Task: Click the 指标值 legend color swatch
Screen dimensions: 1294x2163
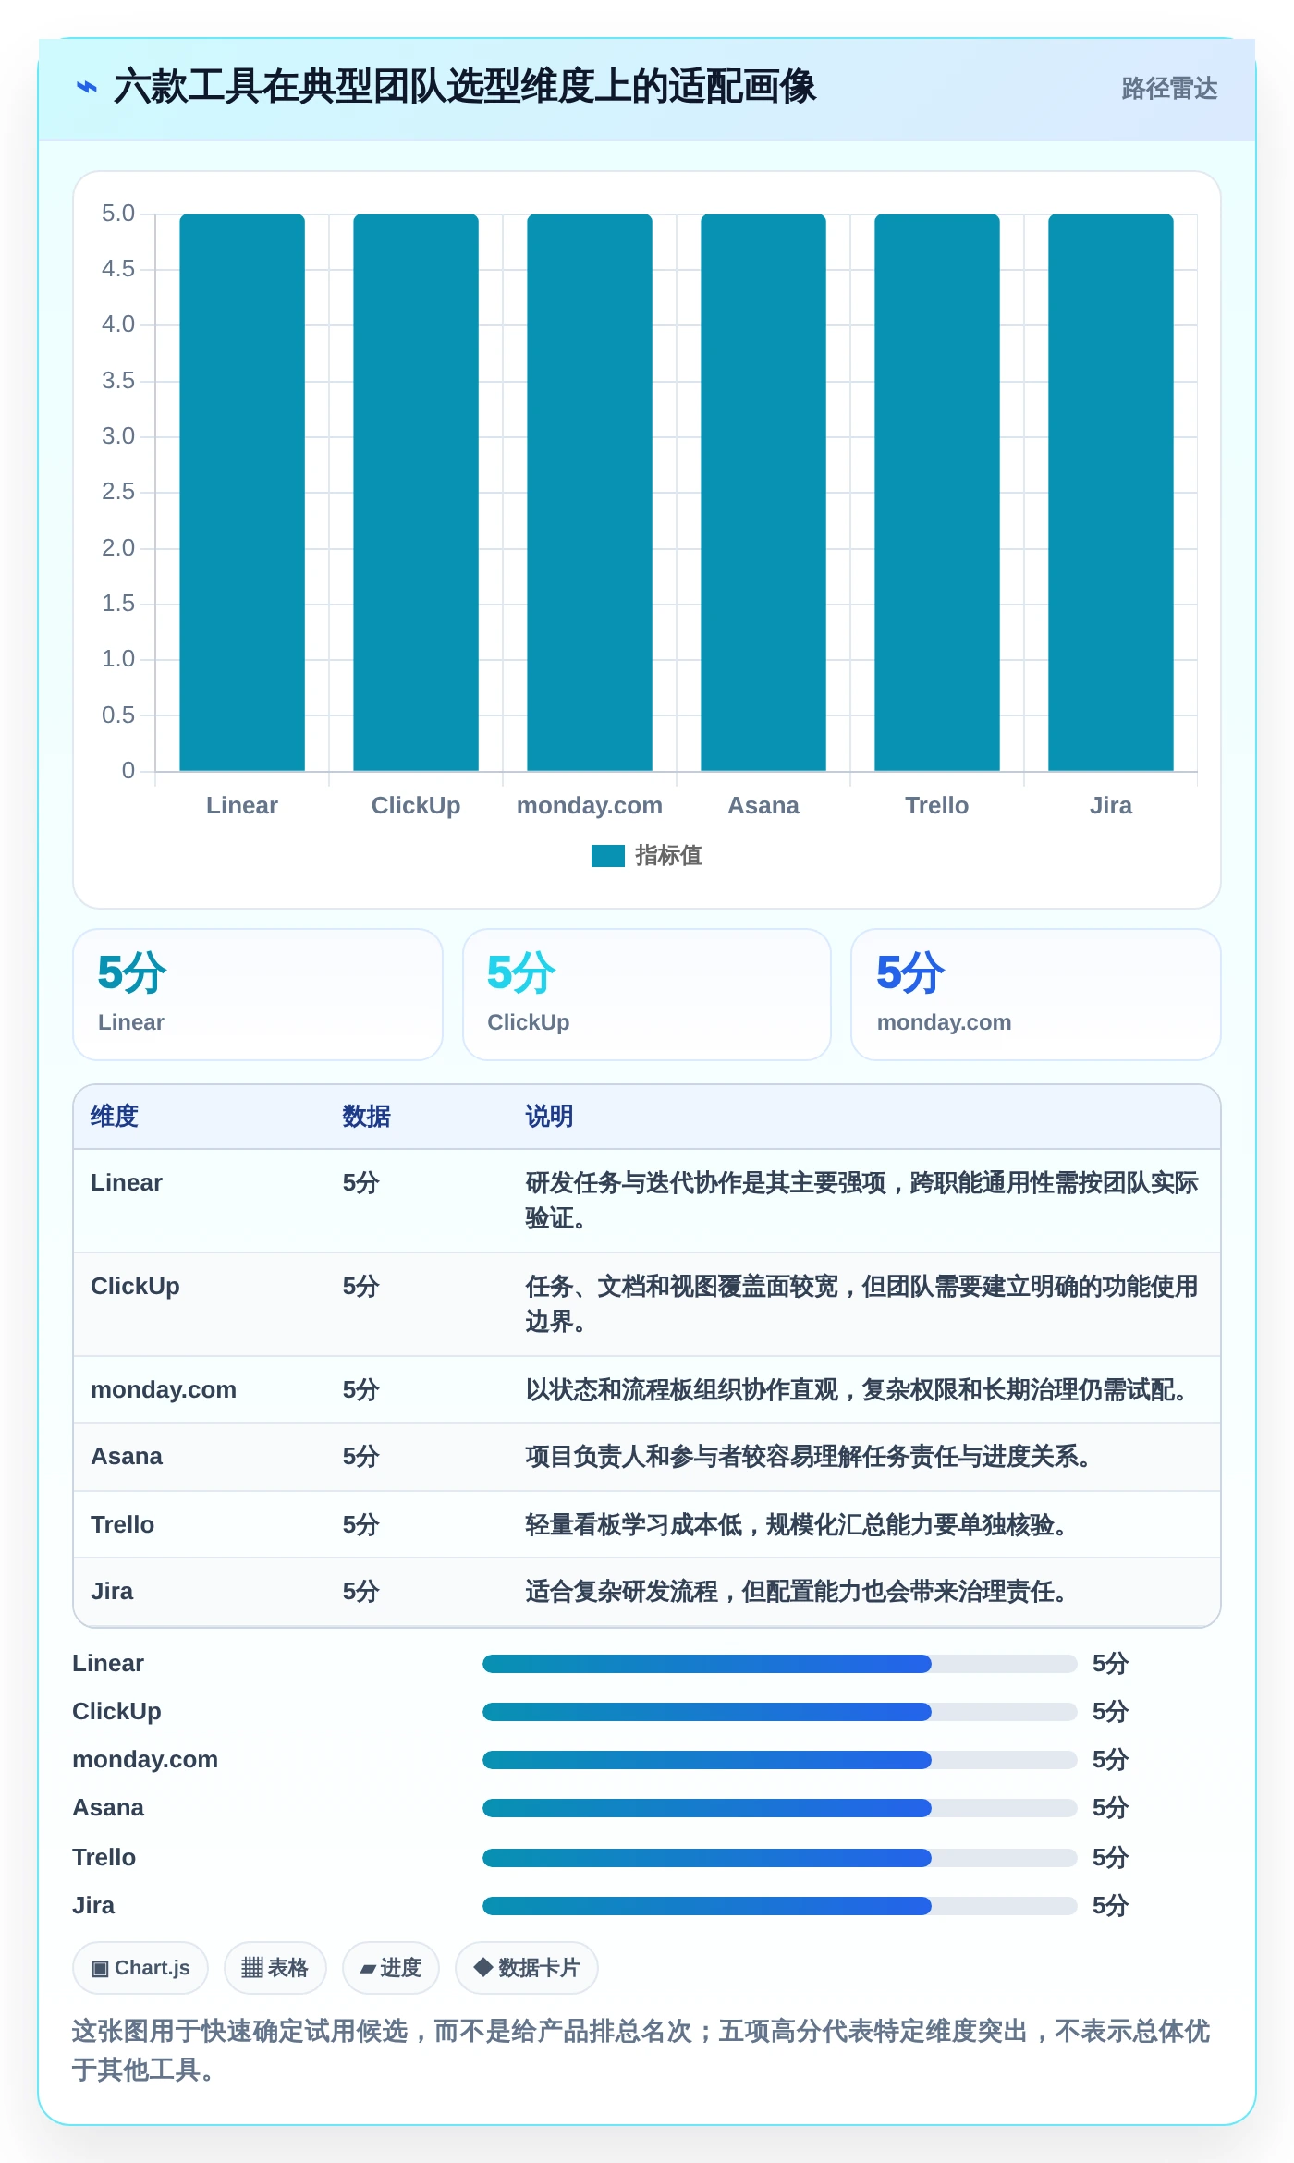Action: pyautogui.click(x=608, y=856)
